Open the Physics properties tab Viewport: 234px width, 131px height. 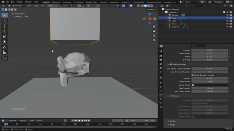click(x=161, y=95)
